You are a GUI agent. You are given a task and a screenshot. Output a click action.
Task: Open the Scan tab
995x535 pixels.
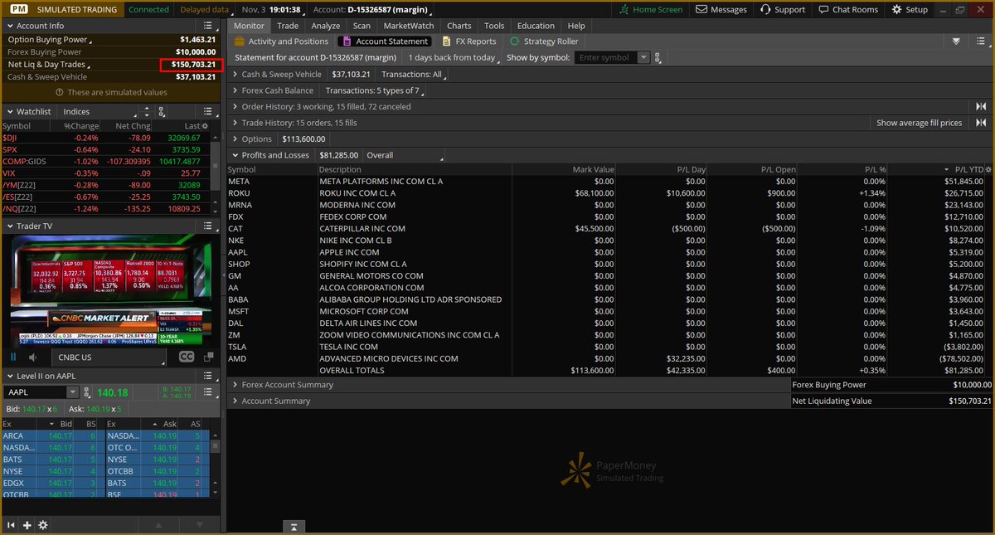pos(362,26)
